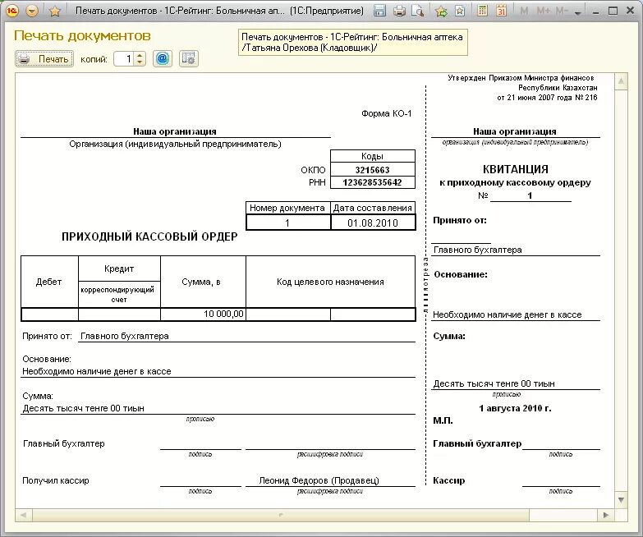Click Наша организация in the left order

(x=175, y=131)
